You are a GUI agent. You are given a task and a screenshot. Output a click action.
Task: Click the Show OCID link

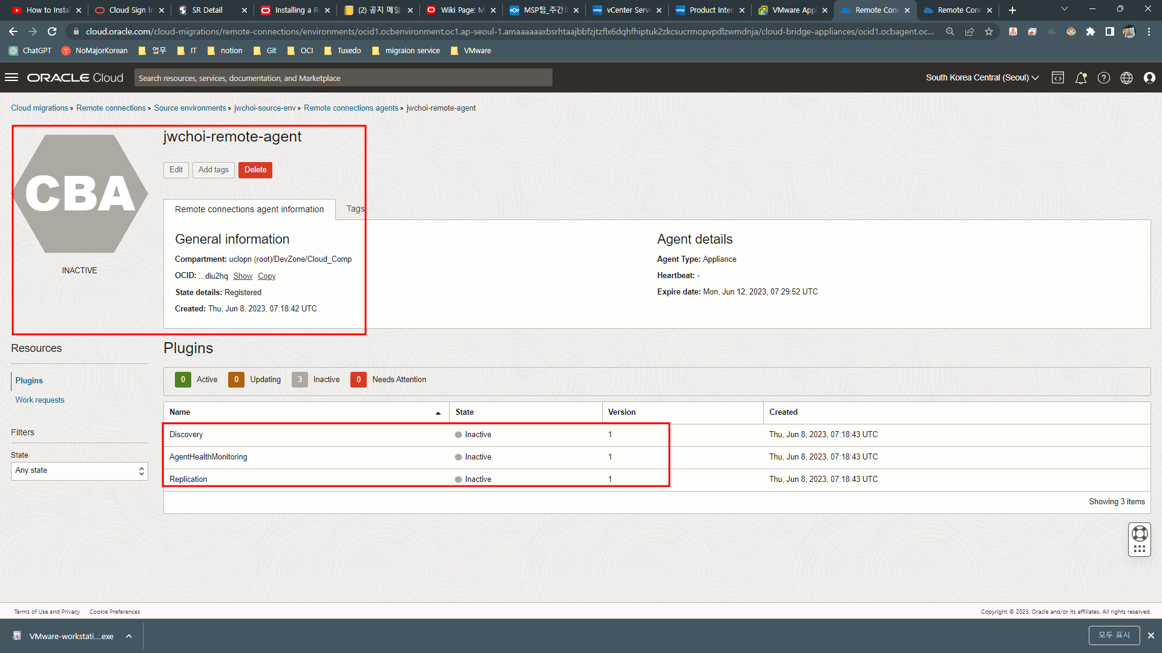pos(243,276)
